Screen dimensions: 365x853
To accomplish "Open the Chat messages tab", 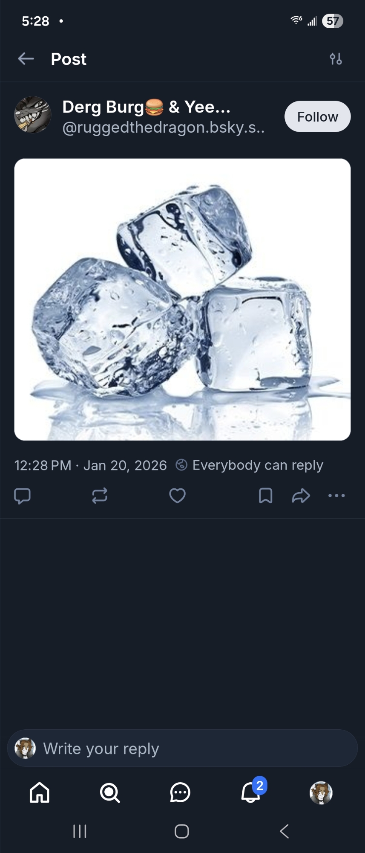I will click(x=180, y=793).
